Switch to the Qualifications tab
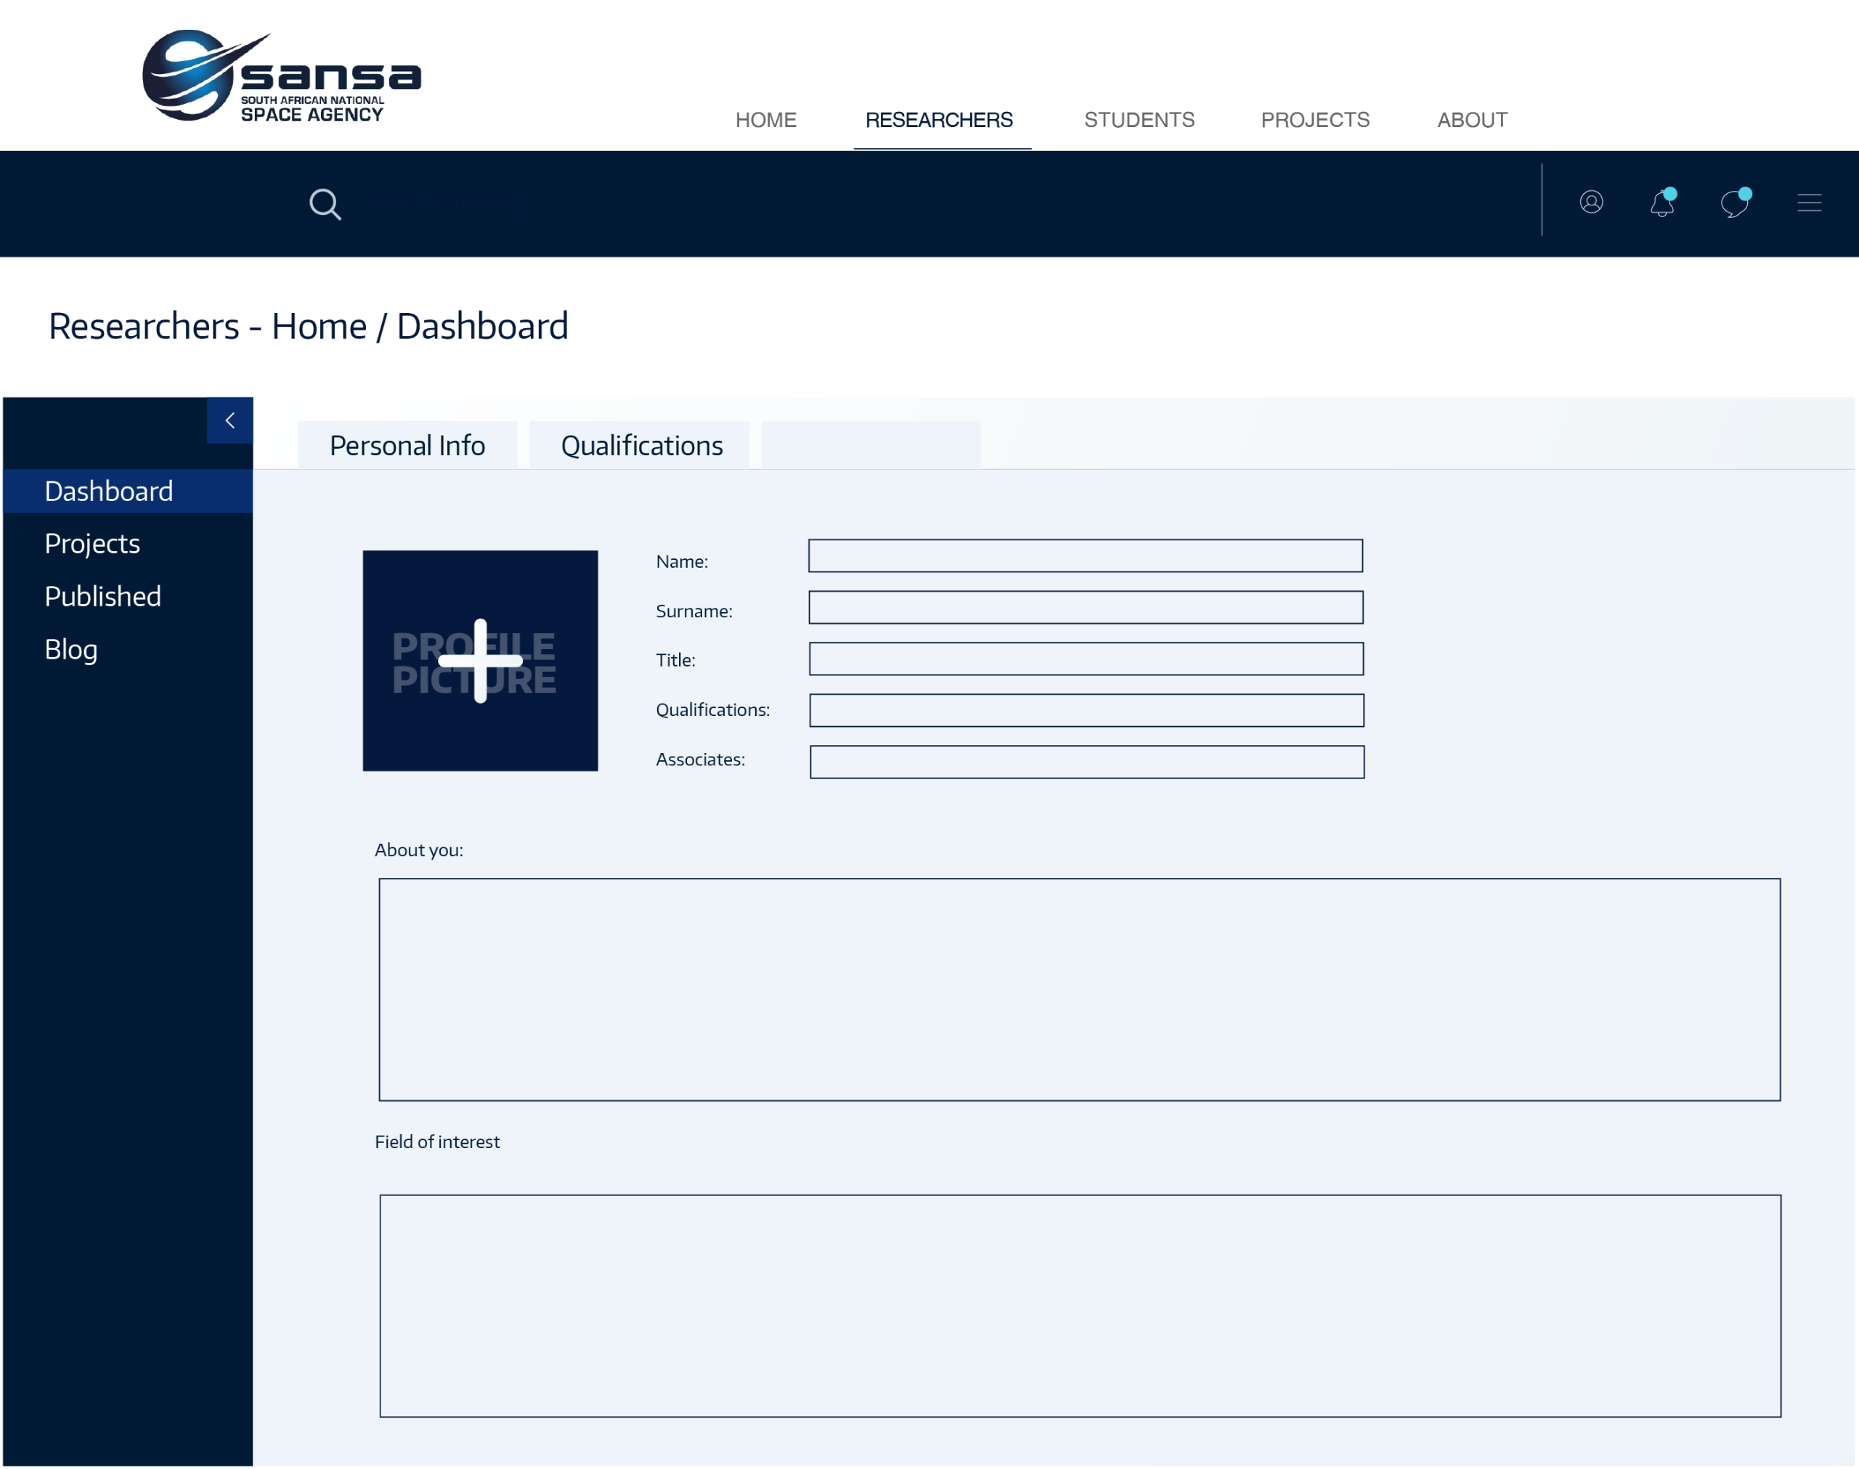The image size is (1859, 1469). pyautogui.click(x=640, y=446)
